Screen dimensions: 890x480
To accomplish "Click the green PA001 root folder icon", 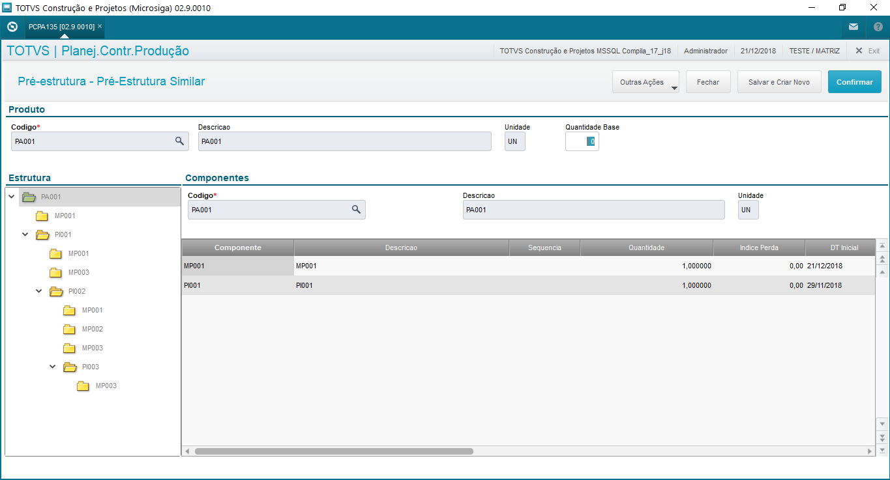I will pyautogui.click(x=28, y=196).
